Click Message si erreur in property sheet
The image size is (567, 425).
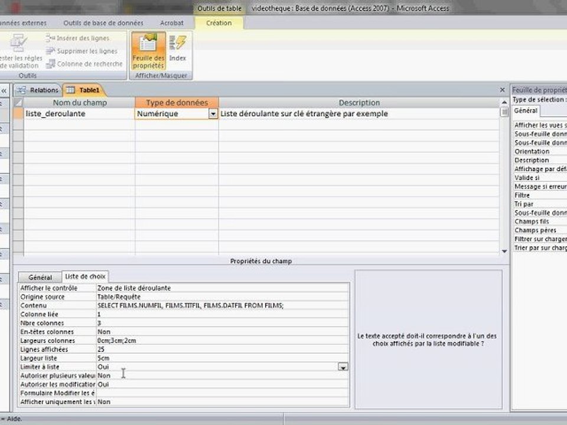click(x=540, y=187)
